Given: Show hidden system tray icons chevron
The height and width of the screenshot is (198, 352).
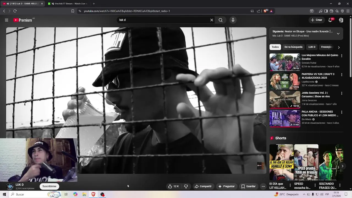Looking at the screenshot, I should pyautogui.click(x=304, y=194).
